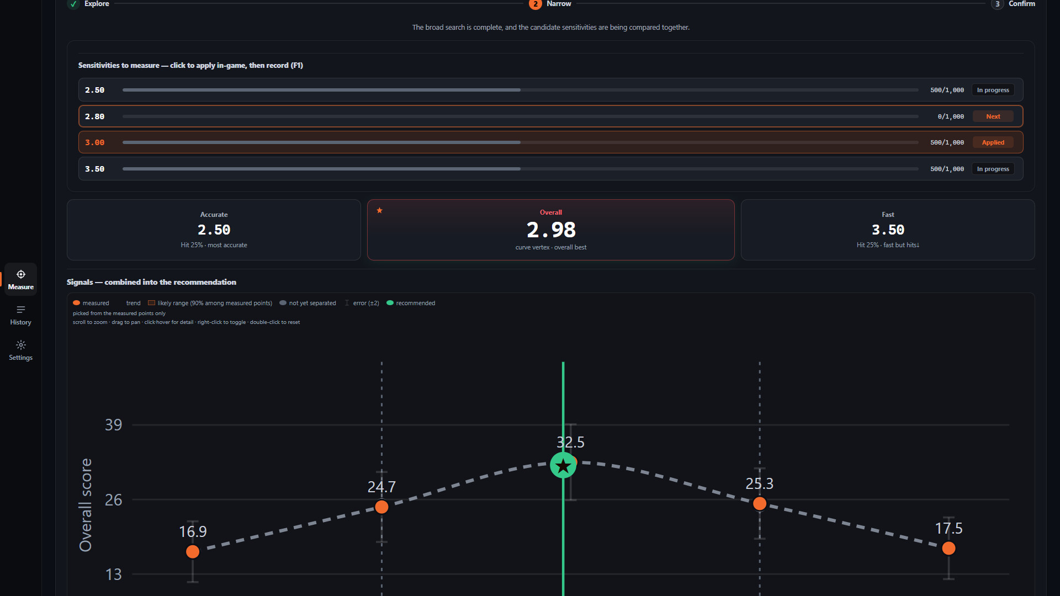Apply sensitivity 3.00 row

pyautogui.click(x=550, y=142)
